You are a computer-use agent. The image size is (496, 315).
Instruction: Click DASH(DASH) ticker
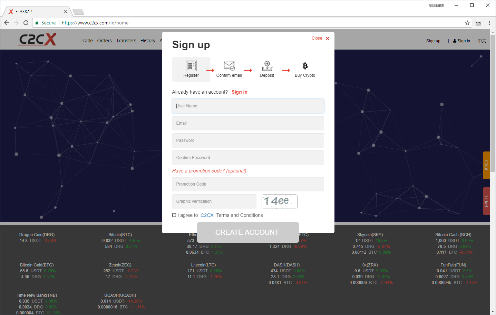(287, 265)
